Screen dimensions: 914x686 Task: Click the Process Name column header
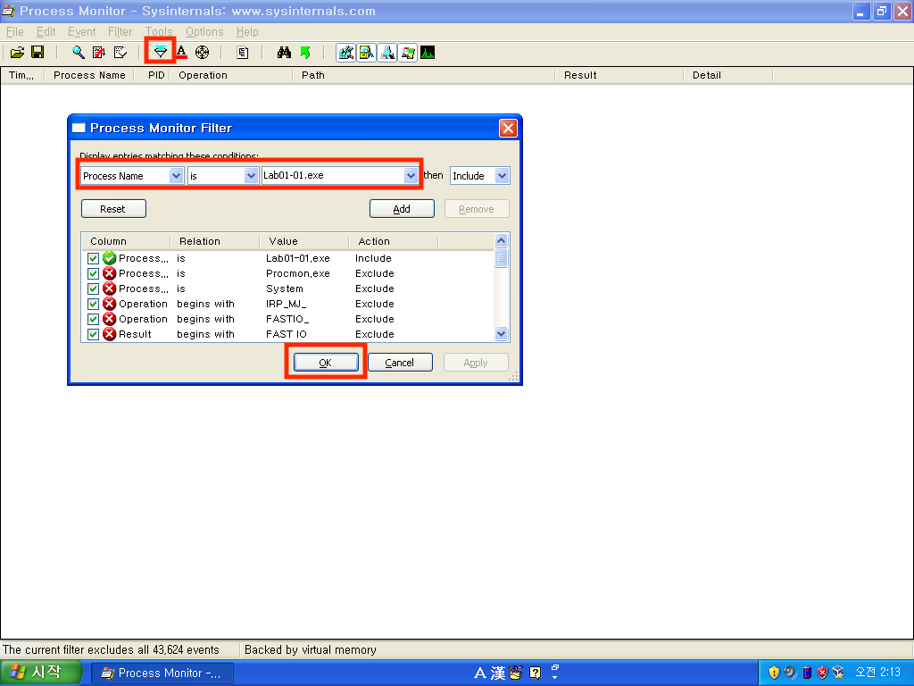point(89,75)
